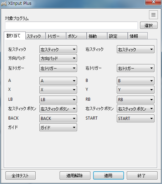The image size is (162, 184).
Task: Expand the 右スティック ボタン assignment dropdown
Action: [x=136, y=109]
